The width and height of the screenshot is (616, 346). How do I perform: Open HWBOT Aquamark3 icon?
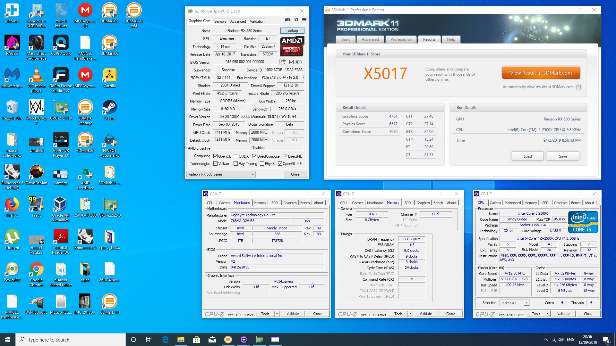[109, 144]
